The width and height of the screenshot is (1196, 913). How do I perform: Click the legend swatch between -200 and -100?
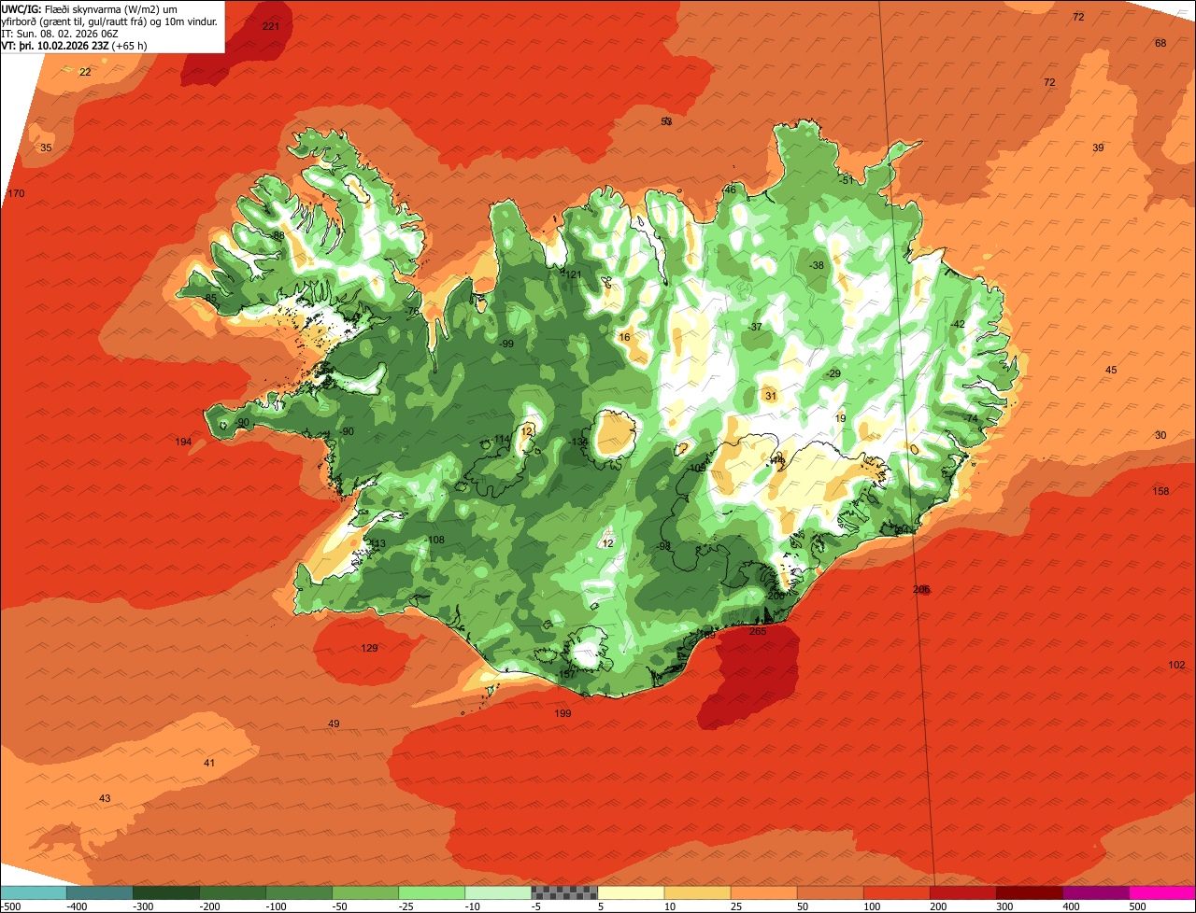pyautogui.click(x=233, y=892)
